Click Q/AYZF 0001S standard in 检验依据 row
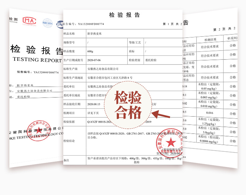Viewport: 246px width, 195px height. point(99,122)
